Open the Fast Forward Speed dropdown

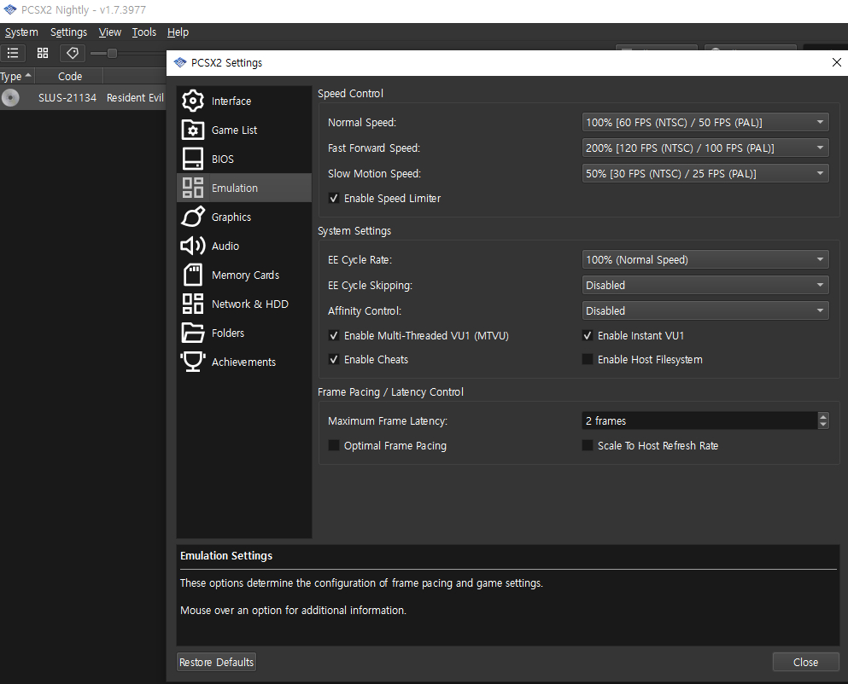(x=705, y=148)
